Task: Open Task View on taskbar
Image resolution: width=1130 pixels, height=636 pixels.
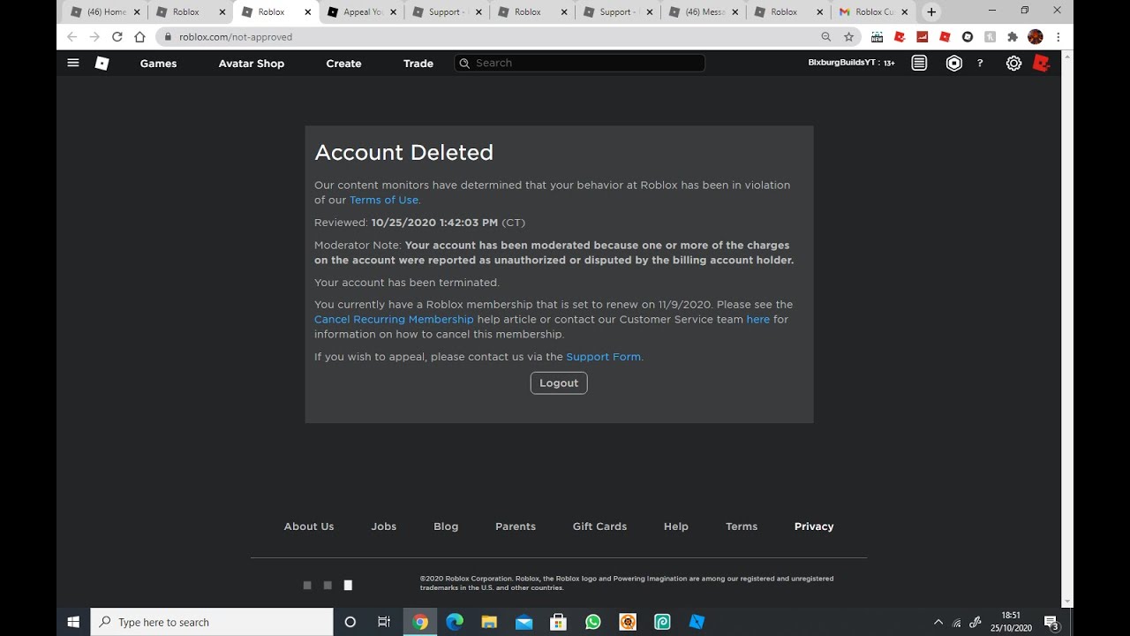Action: 384,622
